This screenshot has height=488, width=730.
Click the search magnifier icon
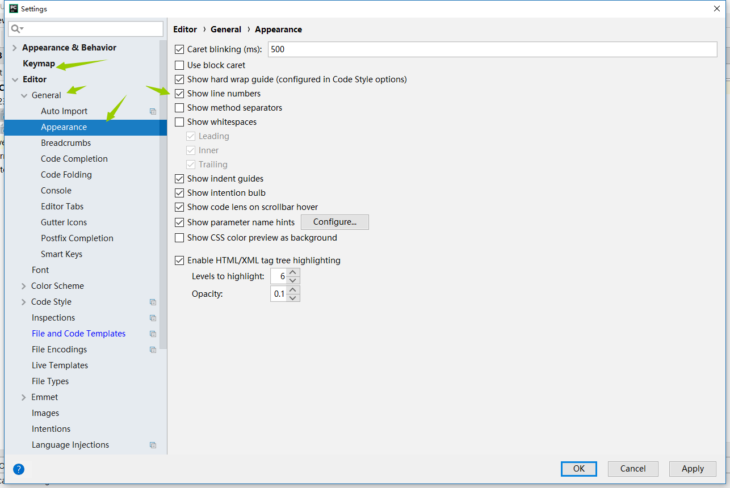[x=16, y=28]
